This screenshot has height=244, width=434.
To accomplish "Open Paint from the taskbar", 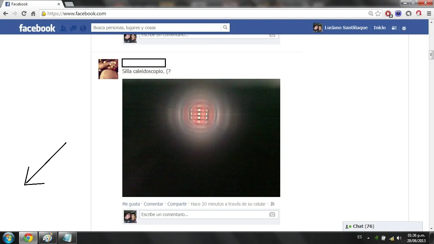I will click(x=48, y=238).
